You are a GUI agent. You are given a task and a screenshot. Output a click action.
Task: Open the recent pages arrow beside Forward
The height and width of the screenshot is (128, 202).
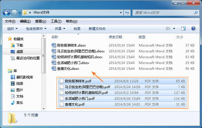20,13
